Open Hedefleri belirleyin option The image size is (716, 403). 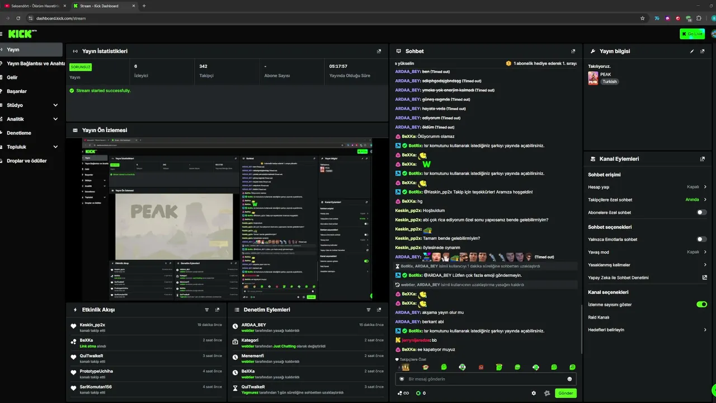tap(647, 330)
